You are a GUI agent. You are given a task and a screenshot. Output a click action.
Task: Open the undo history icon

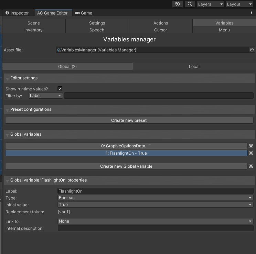(x=178, y=4)
